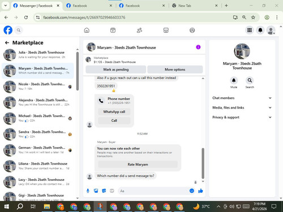
Task: Open the notifications bell in Facebook header
Action: pyautogui.click(x=260, y=30)
